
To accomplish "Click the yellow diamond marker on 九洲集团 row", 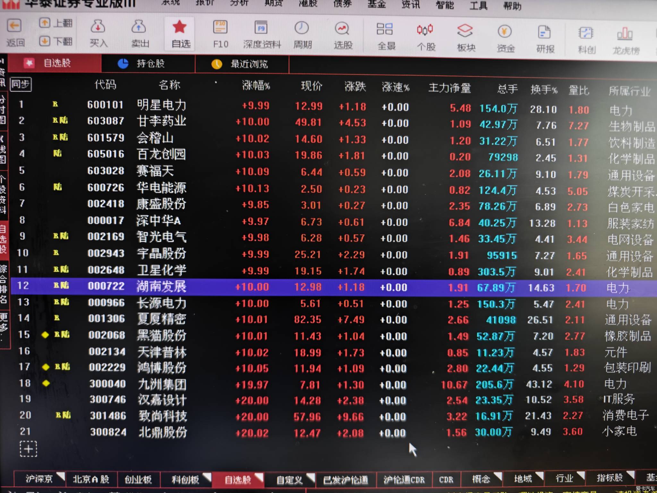I will point(46,383).
